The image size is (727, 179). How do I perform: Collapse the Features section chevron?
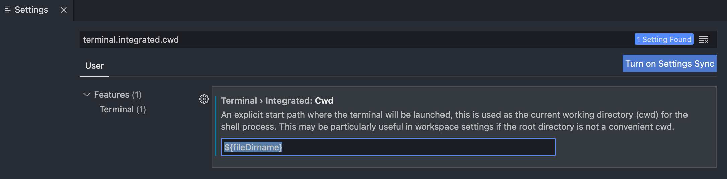[x=87, y=95]
